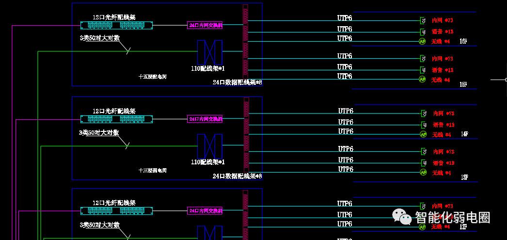Select the TO outlet symbol on 16F
507x240 pixels.
coord(423,20)
